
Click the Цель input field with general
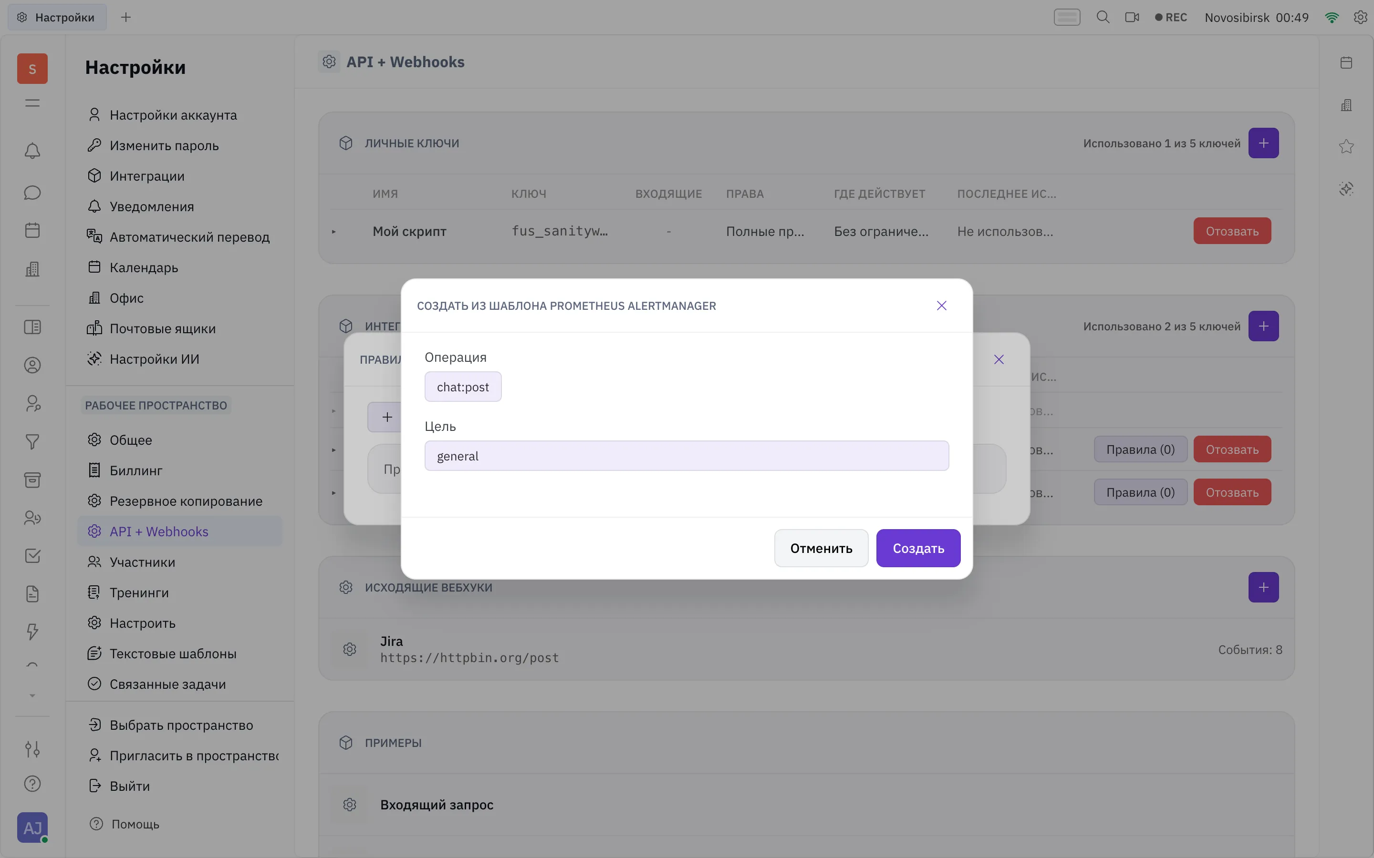687,456
